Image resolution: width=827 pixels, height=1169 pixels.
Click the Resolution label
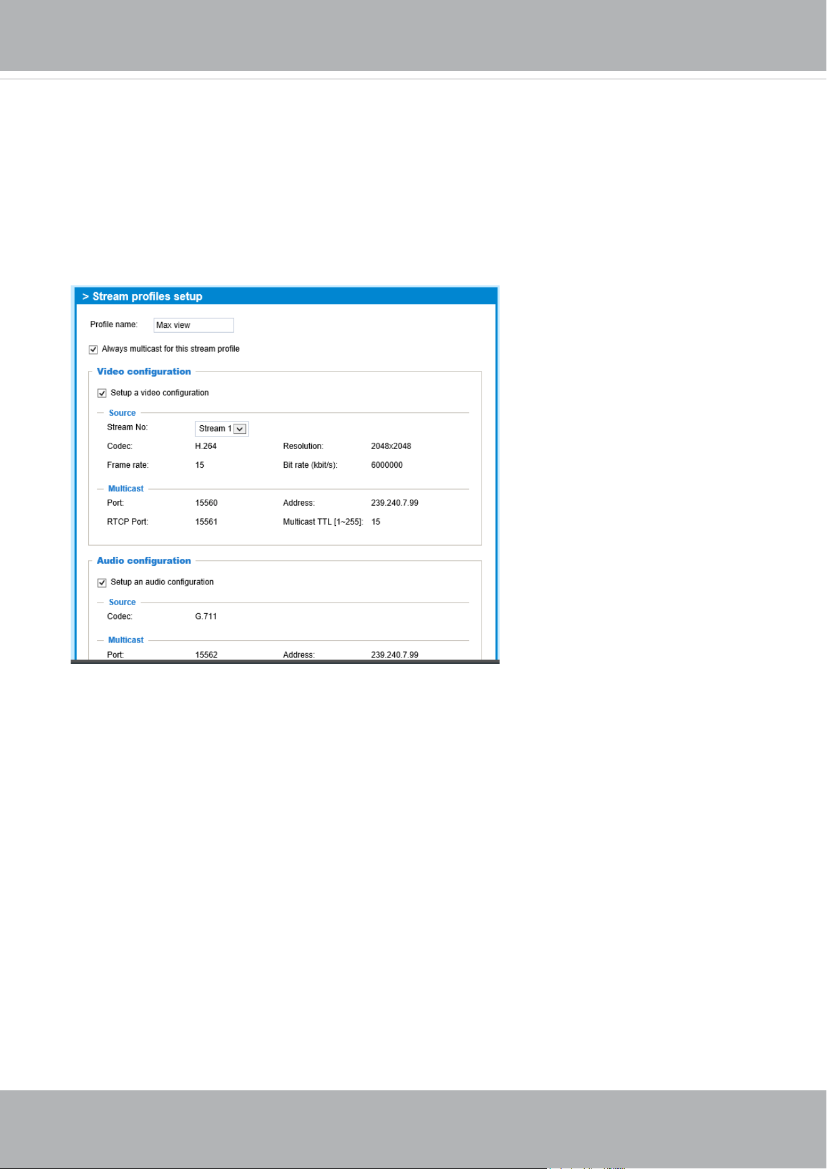(303, 446)
